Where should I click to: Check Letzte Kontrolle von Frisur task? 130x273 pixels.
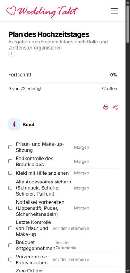point(10,228)
